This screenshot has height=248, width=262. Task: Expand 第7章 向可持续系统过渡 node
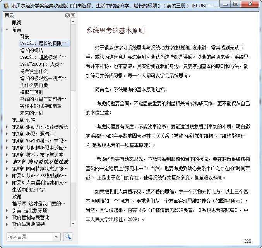(x=7, y=162)
